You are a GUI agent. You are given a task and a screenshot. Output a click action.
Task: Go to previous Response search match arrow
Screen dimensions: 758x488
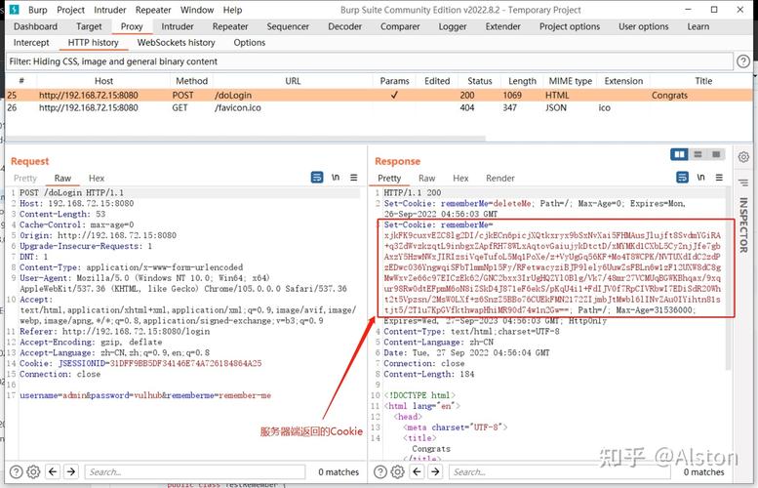(x=417, y=471)
